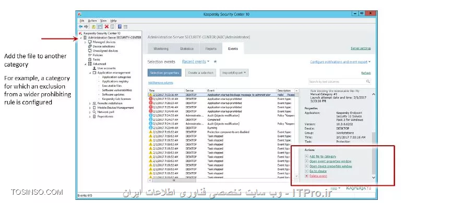The height and width of the screenshot is (203, 454).
Task: Open Software updates in the tree
Action: tap(113, 94)
